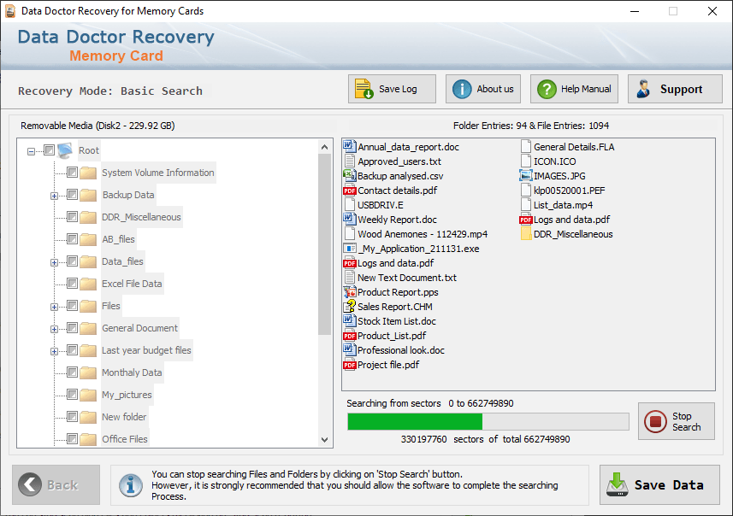The image size is (733, 516).
Task: Click the Word icon of Stock Item List.doc
Action: point(349,321)
